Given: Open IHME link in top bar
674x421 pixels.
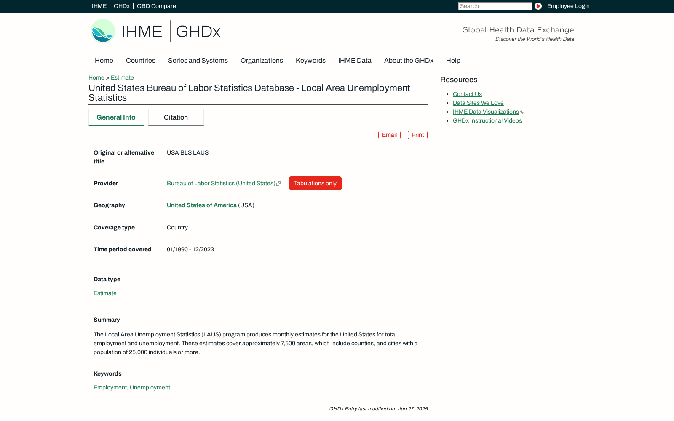Looking at the screenshot, I should (99, 6).
